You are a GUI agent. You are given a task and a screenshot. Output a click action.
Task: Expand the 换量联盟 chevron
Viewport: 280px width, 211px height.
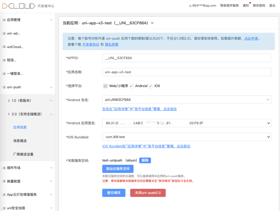click(51, 181)
